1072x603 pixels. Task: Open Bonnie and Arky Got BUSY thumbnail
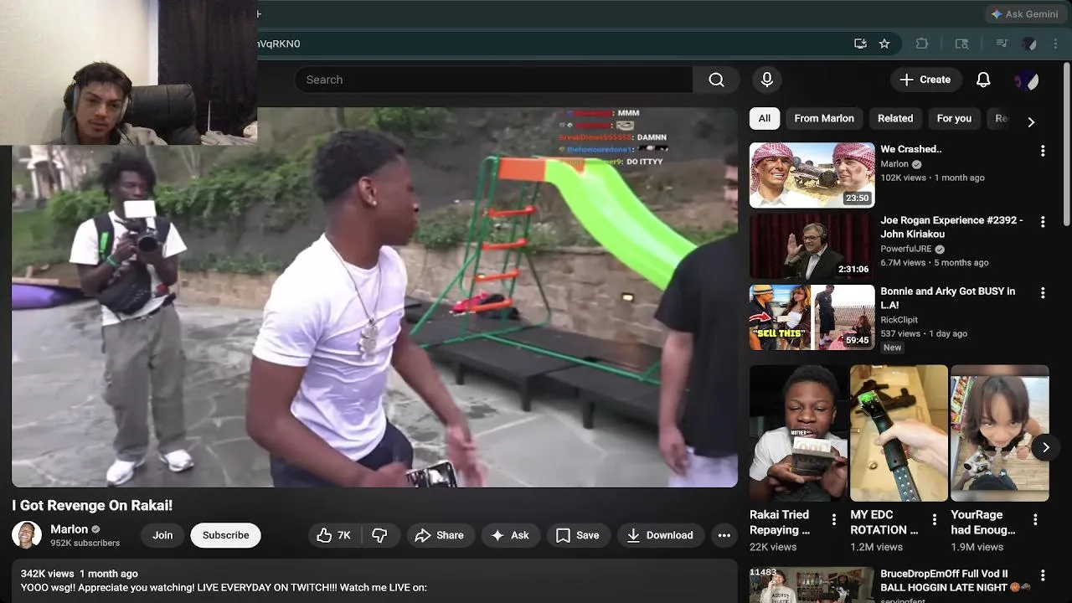pos(812,317)
